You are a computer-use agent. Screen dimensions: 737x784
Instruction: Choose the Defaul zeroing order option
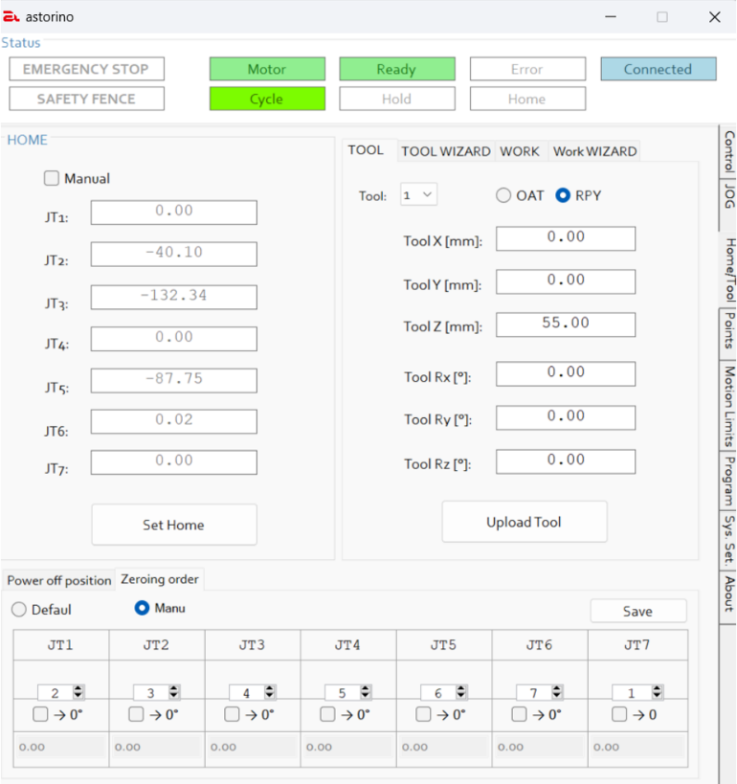pyautogui.click(x=19, y=610)
